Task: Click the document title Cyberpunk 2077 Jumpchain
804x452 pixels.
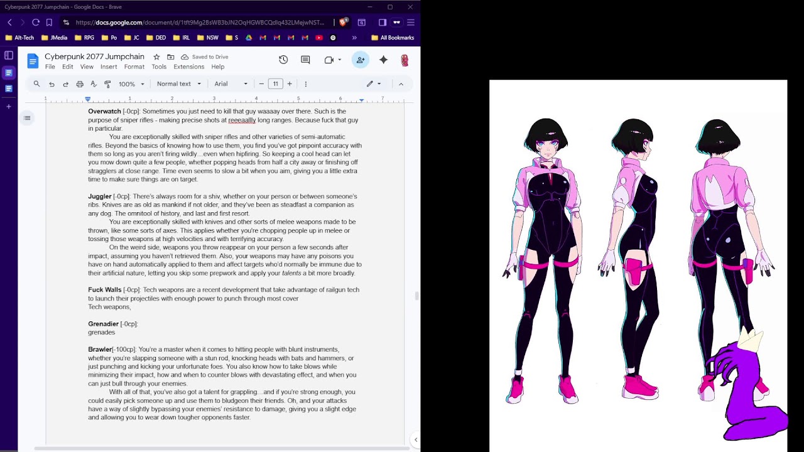Action: click(x=94, y=56)
